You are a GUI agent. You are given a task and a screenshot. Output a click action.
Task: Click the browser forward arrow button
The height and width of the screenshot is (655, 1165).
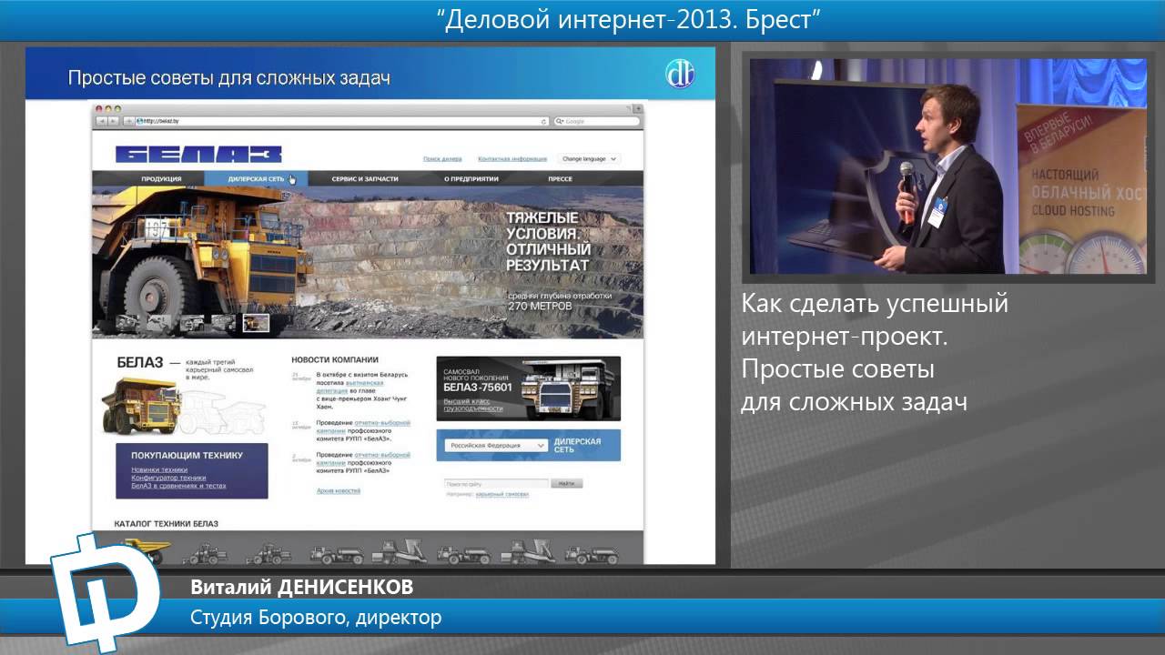[x=113, y=121]
